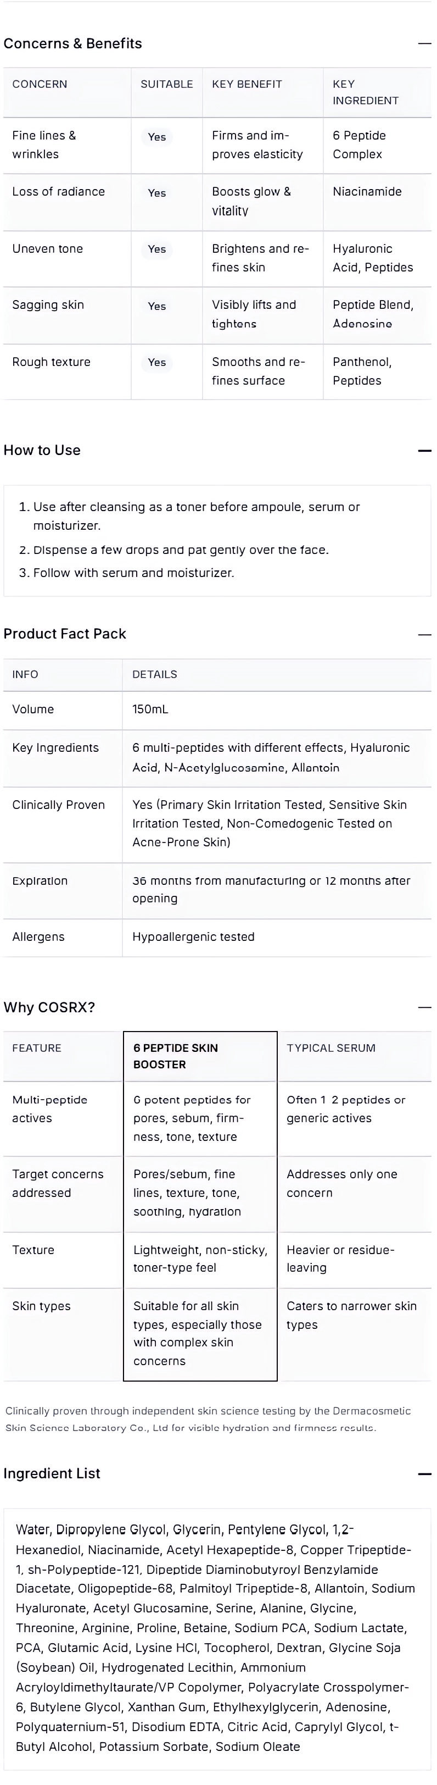437x1785 pixels.
Task: Click the Yes badge for Rough texture
Action: pos(157,362)
